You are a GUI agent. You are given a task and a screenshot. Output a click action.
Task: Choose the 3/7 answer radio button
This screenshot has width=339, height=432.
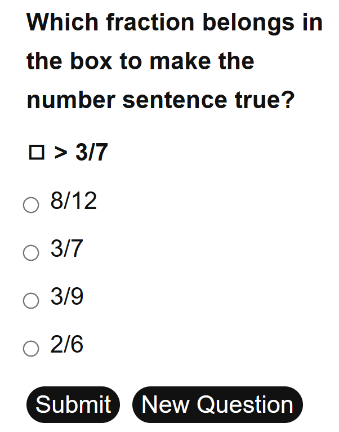click(31, 253)
